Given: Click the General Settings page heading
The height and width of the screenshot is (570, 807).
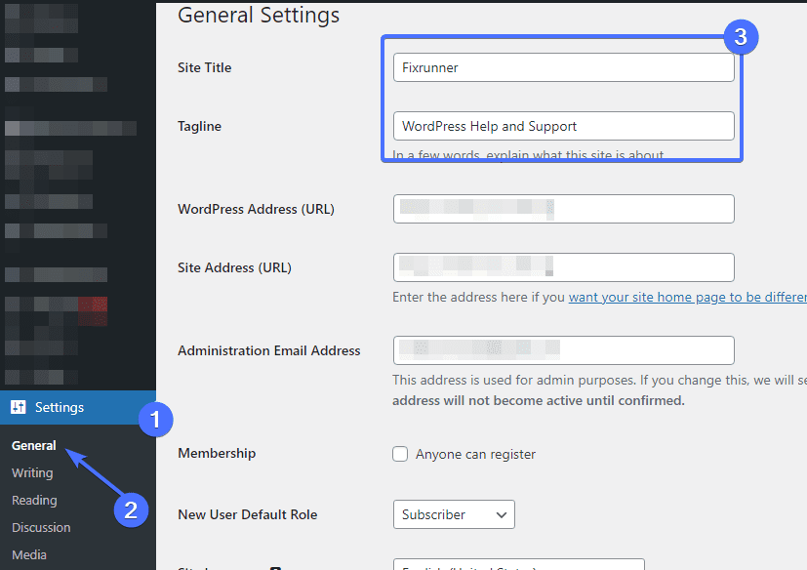Looking at the screenshot, I should tap(259, 15).
